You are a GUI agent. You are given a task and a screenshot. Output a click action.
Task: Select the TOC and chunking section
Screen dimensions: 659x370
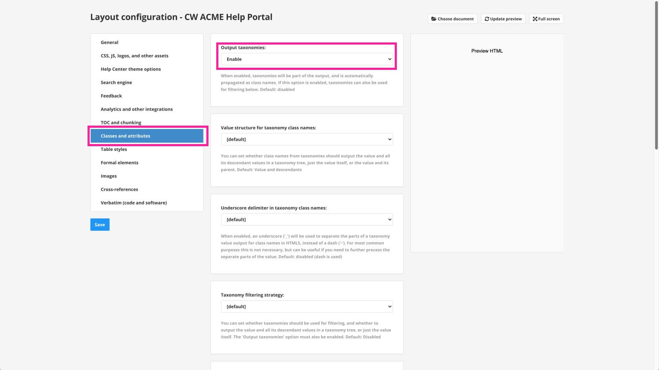pos(121,122)
